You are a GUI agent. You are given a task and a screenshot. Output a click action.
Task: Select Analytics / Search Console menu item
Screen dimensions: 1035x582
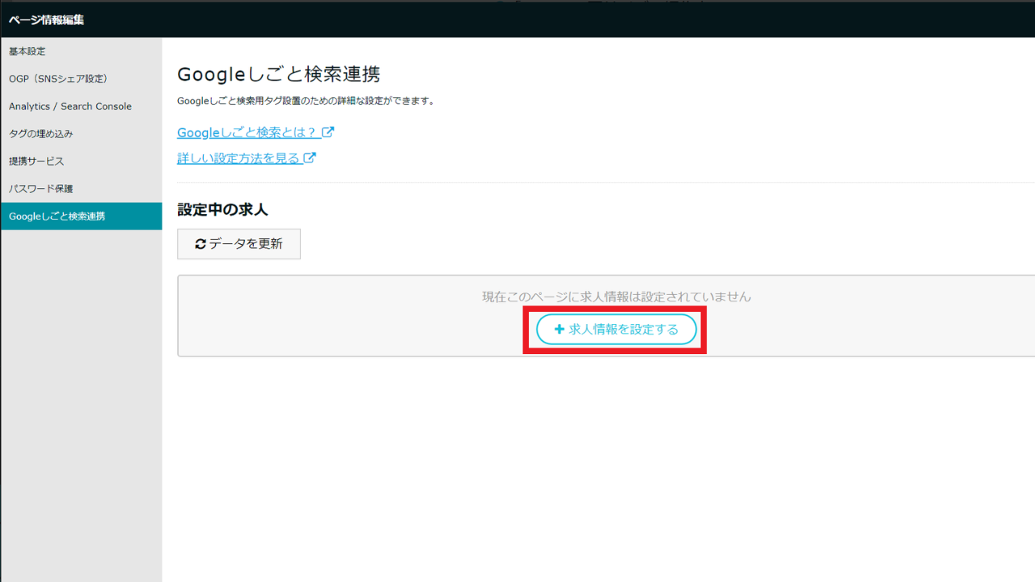point(81,106)
